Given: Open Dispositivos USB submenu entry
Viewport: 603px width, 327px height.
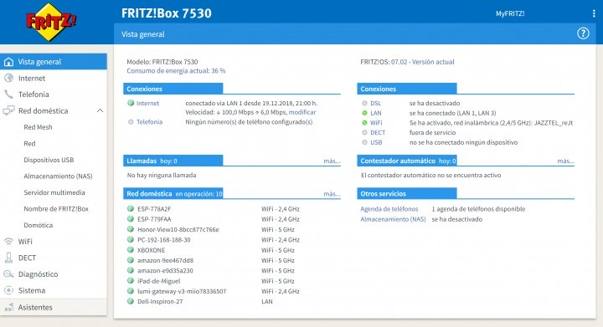Looking at the screenshot, I should 49,160.
